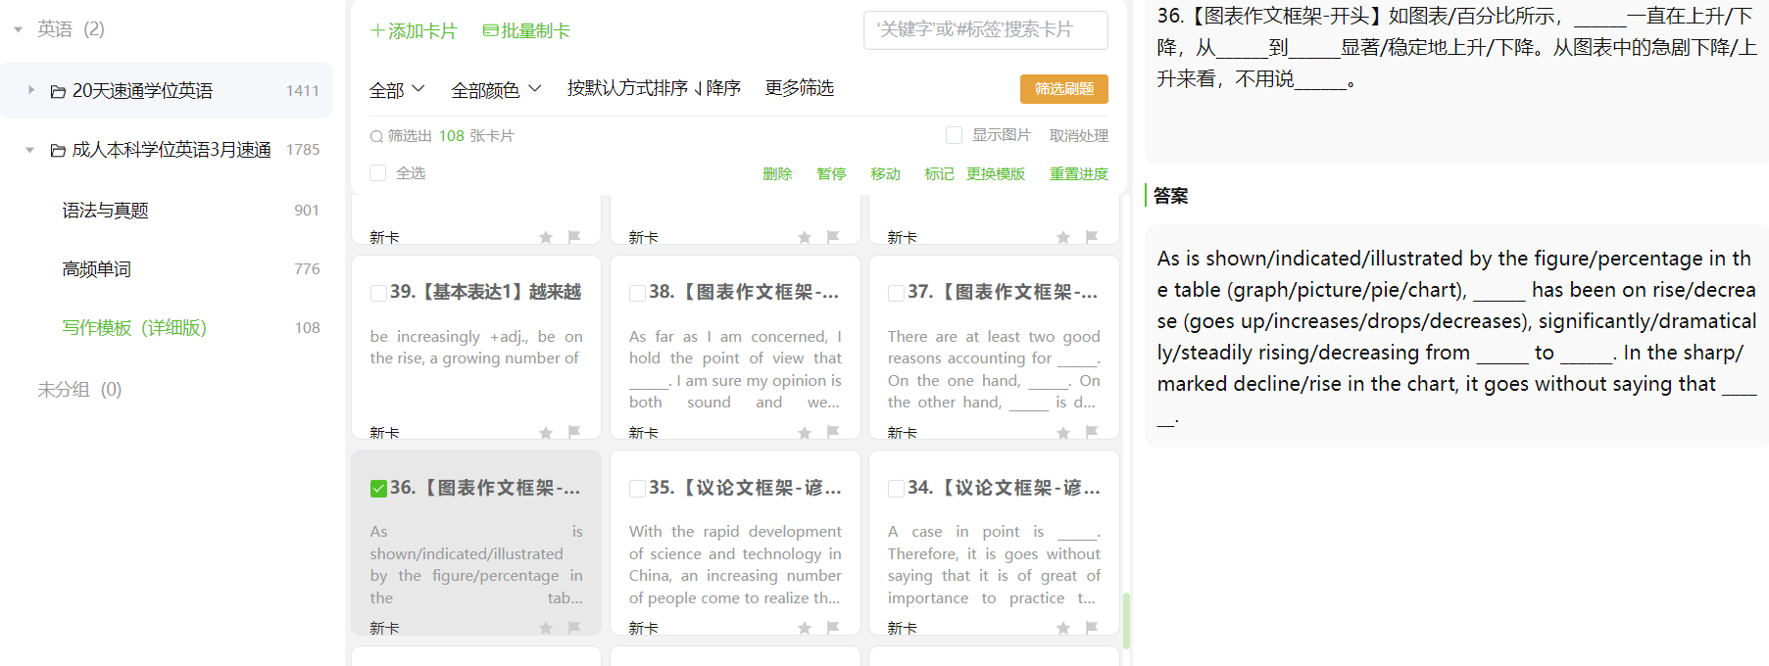Image resolution: width=1769 pixels, height=666 pixels.
Task: Uncheck card 36 selection box
Action: 378,488
